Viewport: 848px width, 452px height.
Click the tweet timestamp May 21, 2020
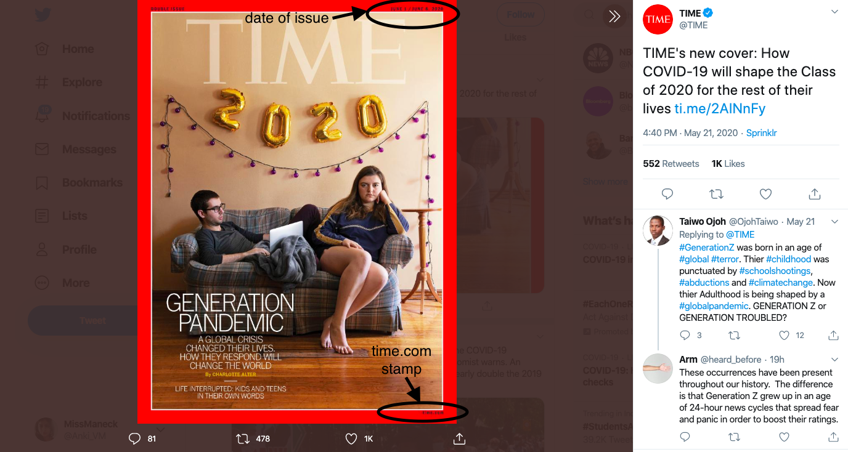690,133
